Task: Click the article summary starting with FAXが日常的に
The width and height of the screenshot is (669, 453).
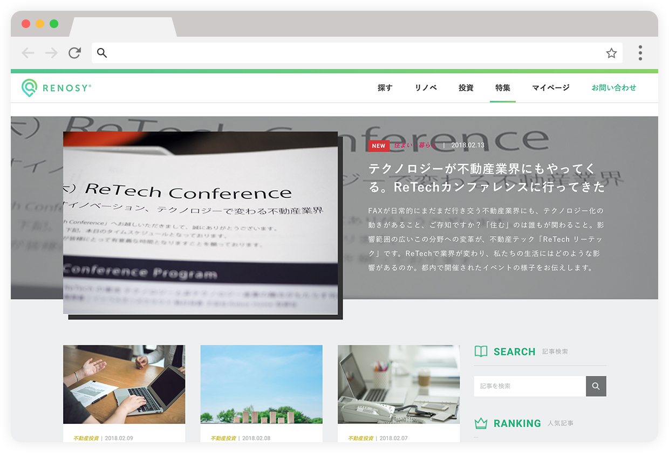Action: click(x=486, y=239)
